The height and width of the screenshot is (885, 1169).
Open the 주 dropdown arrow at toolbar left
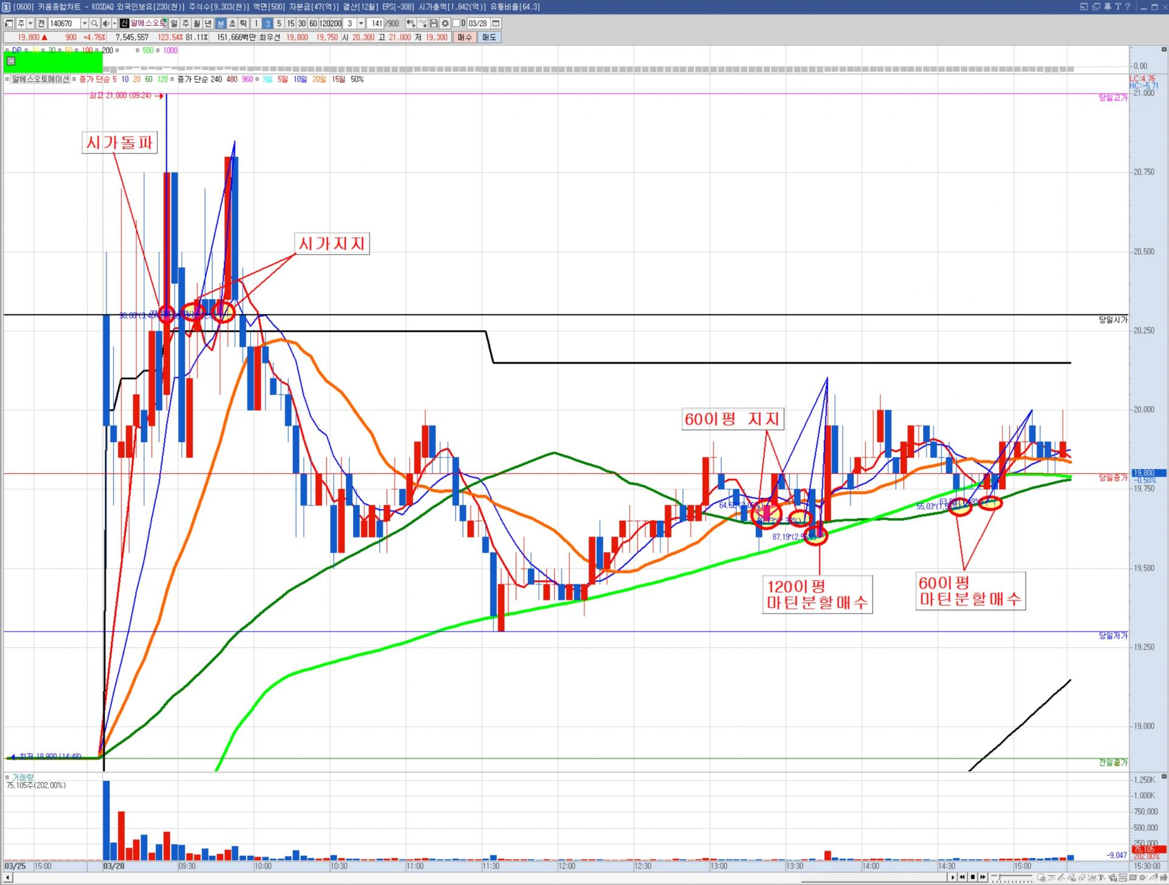pos(30,24)
